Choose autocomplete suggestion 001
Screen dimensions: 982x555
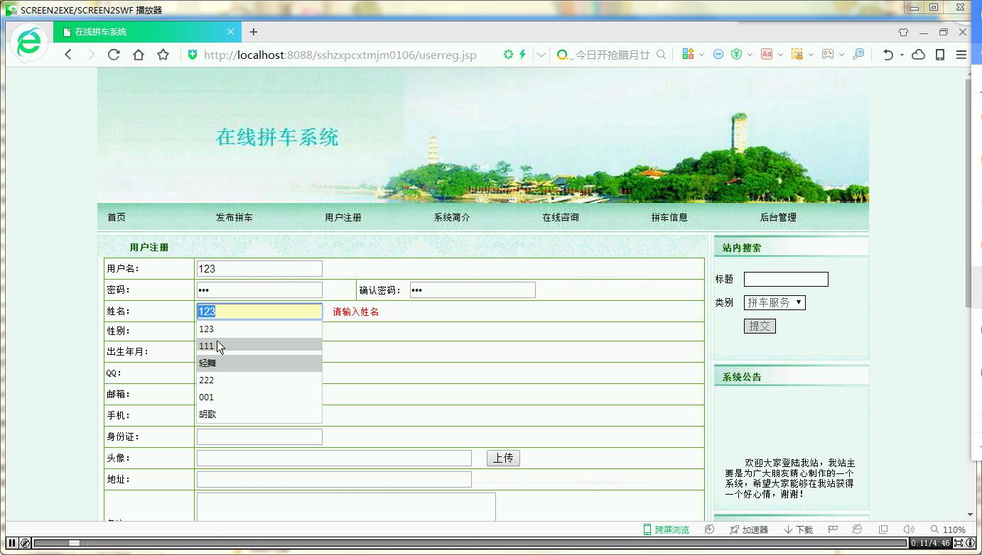[x=259, y=397]
